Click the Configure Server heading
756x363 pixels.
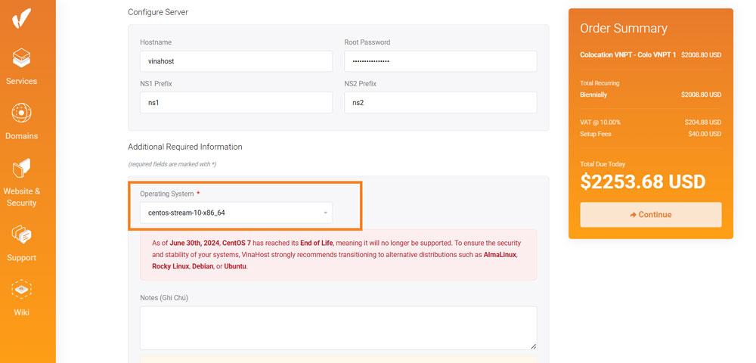click(158, 12)
